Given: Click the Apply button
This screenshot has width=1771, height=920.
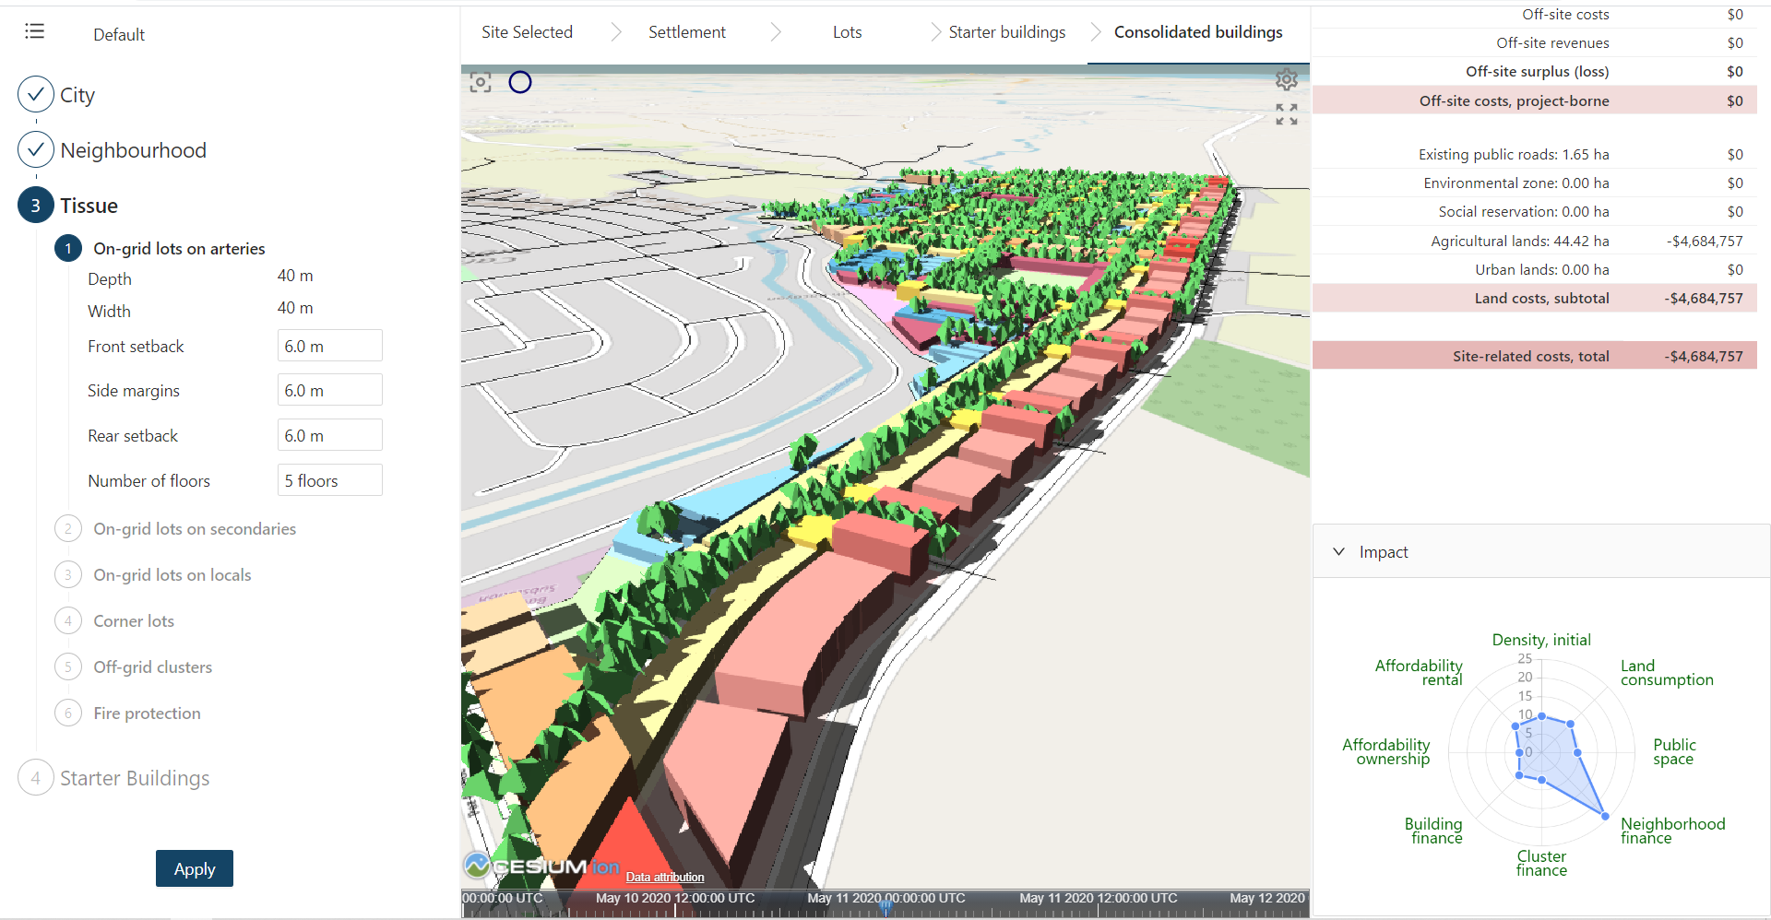Looking at the screenshot, I should click(195, 868).
